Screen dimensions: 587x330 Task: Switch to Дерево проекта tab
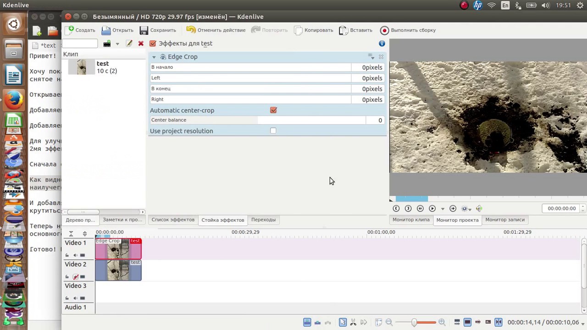click(80, 220)
